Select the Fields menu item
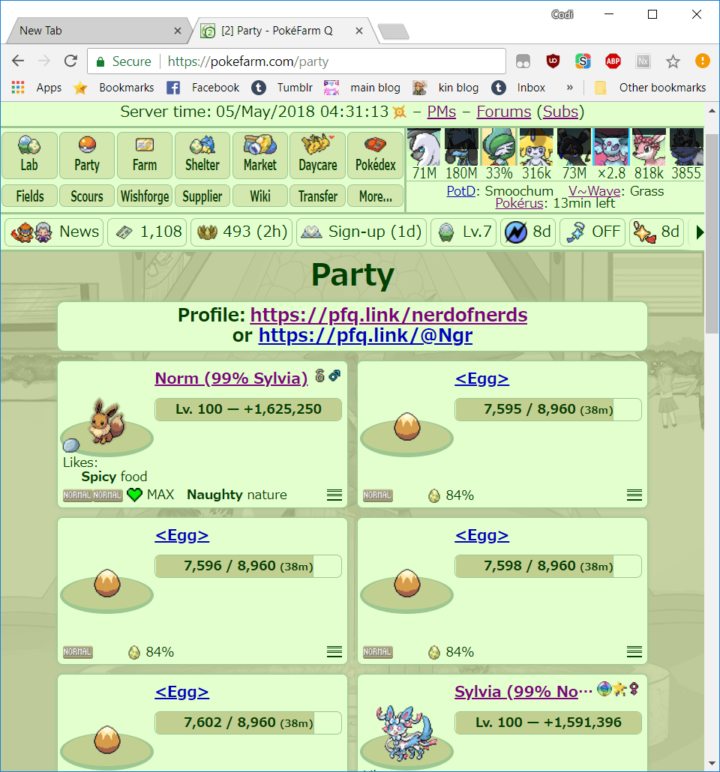 pos(29,196)
